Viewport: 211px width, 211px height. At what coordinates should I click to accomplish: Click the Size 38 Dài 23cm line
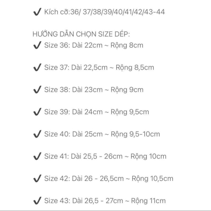[x=94, y=90]
